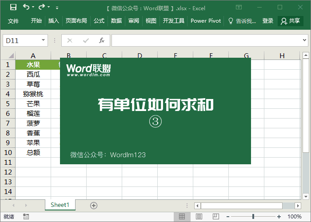Open the Power Pivot tab
Viewport: 311px width, 222px height.
coord(206,21)
